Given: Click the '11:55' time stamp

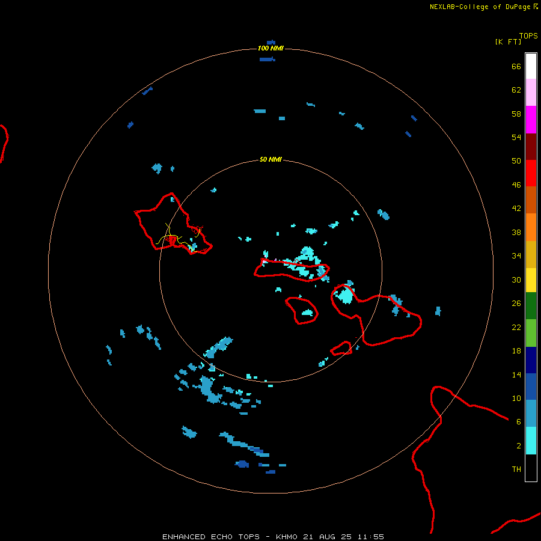Looking at the screenshot, I should coord(370,537).
